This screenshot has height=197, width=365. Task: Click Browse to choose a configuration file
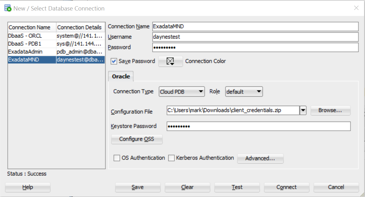330,111
